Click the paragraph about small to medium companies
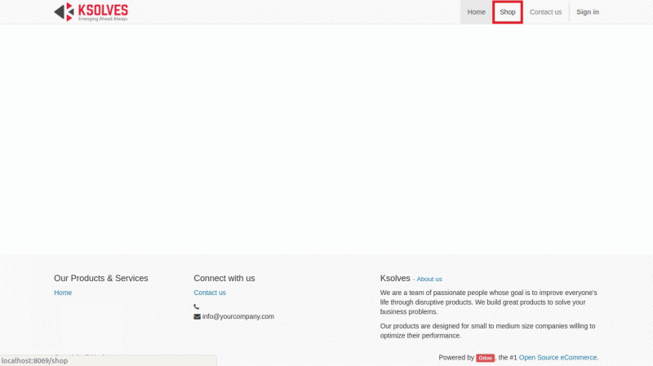 pos(487,330)
